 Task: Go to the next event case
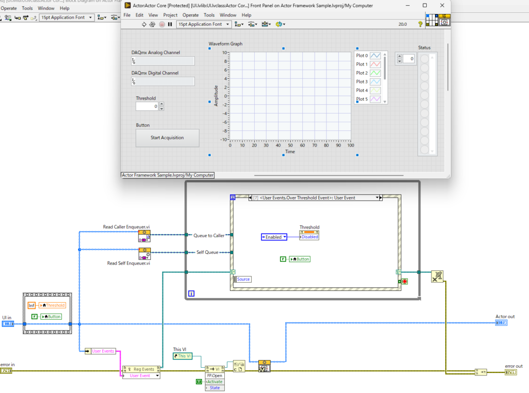(x=381, y=198)
